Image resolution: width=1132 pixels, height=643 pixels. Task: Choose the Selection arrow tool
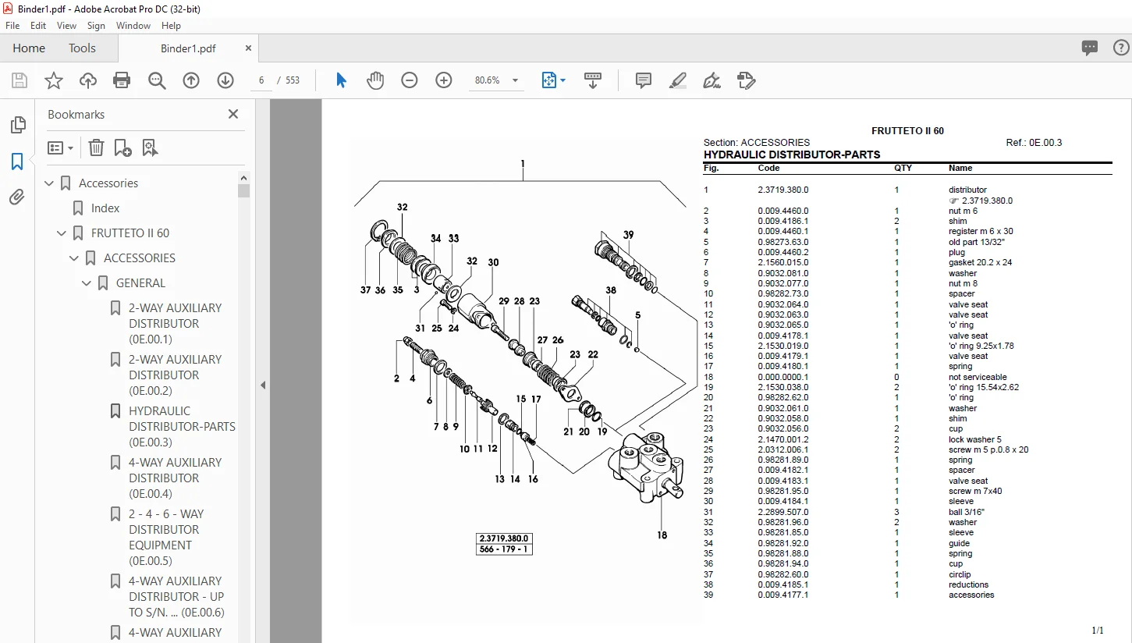(341, 80)
